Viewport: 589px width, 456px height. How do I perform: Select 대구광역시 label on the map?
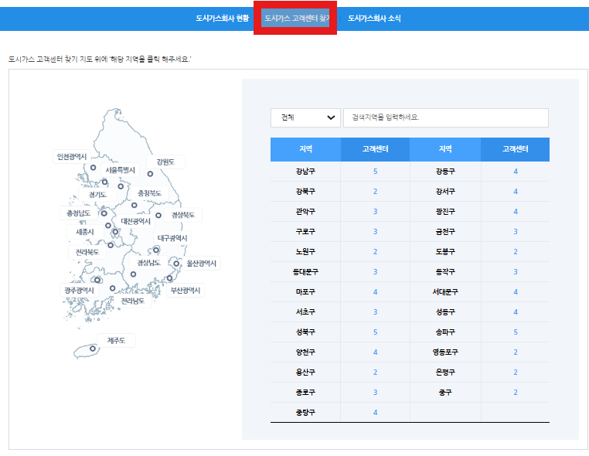click(172, 238)
